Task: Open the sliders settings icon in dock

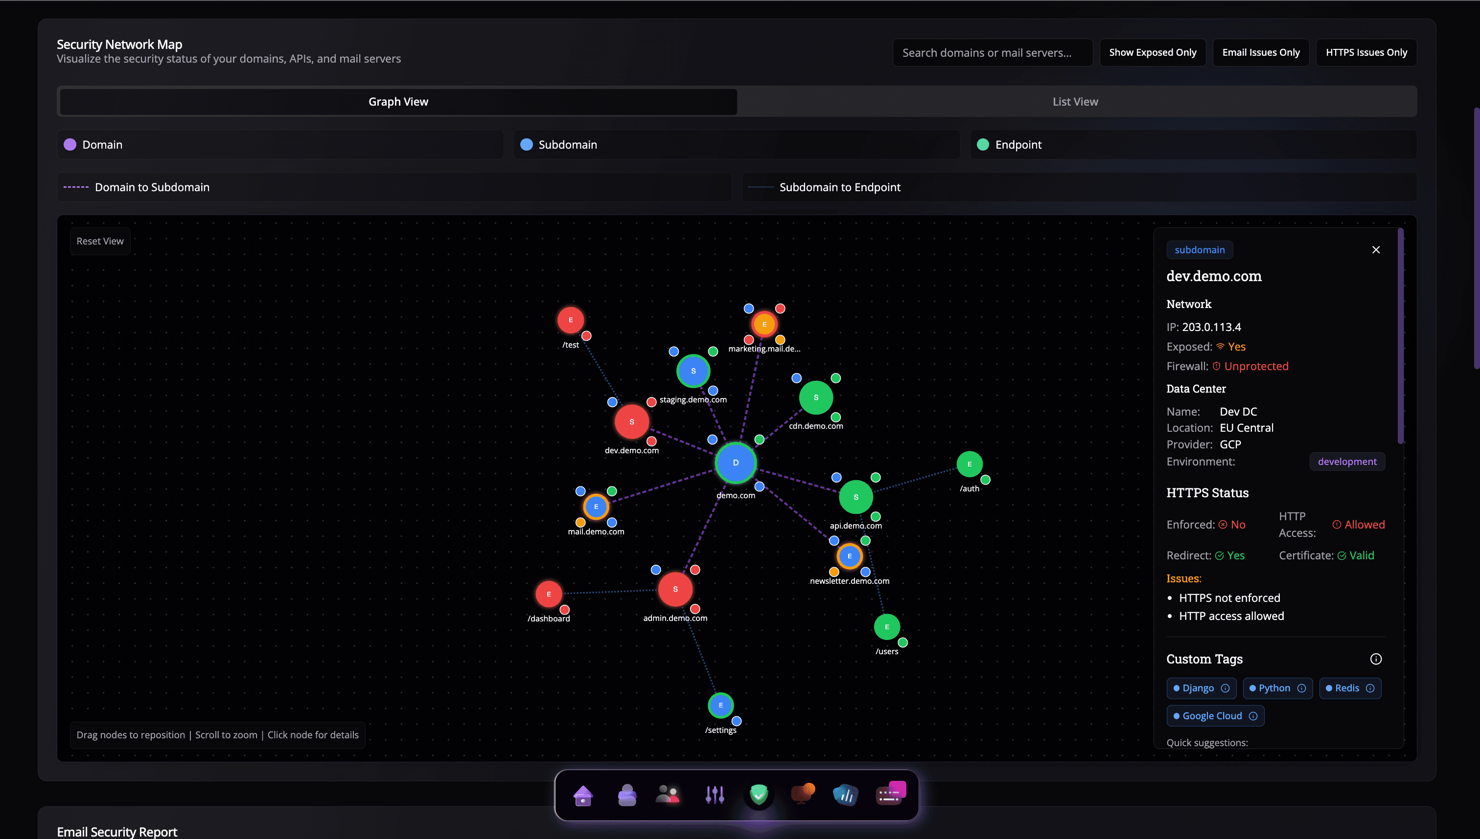Action: tap(715, 795)
